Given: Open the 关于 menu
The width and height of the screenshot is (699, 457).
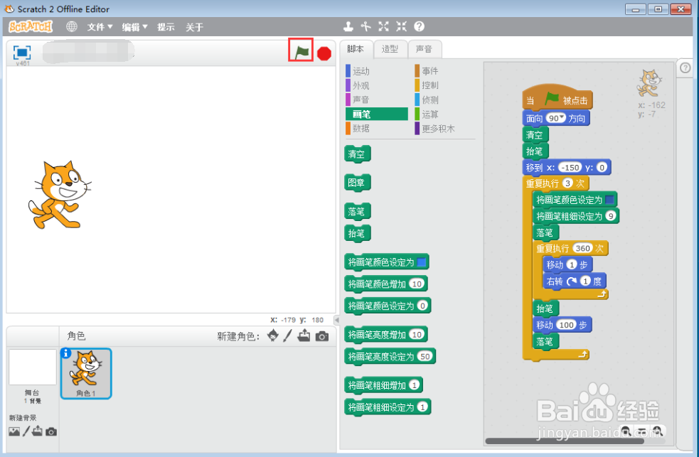Looking at the screenshot, I should point(194,27).
